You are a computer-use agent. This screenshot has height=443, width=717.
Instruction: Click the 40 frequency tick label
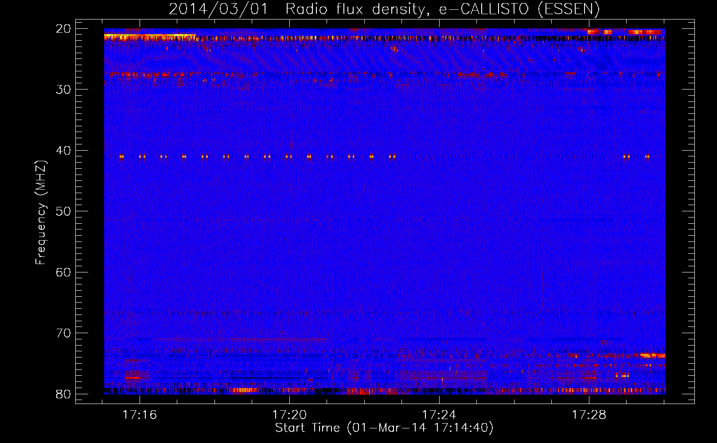[63, 151]
